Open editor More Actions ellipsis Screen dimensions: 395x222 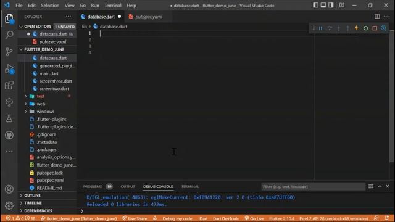[x=386, y=17]
